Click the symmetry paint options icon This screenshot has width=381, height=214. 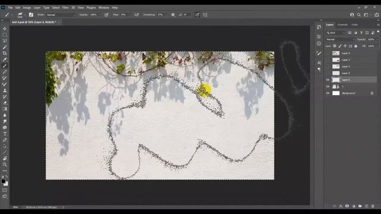[x=205, y=15]
